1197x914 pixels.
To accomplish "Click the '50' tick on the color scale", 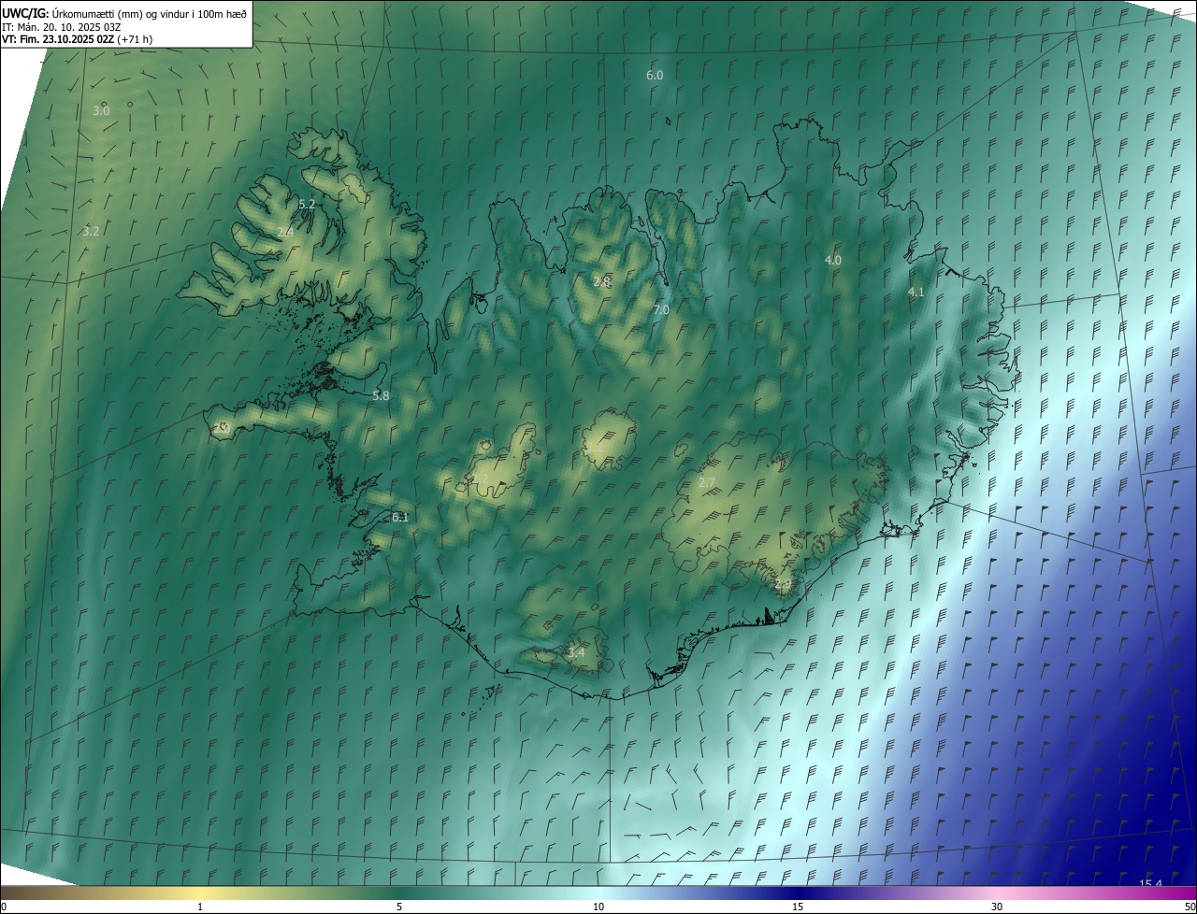I will coord(1190,907).
